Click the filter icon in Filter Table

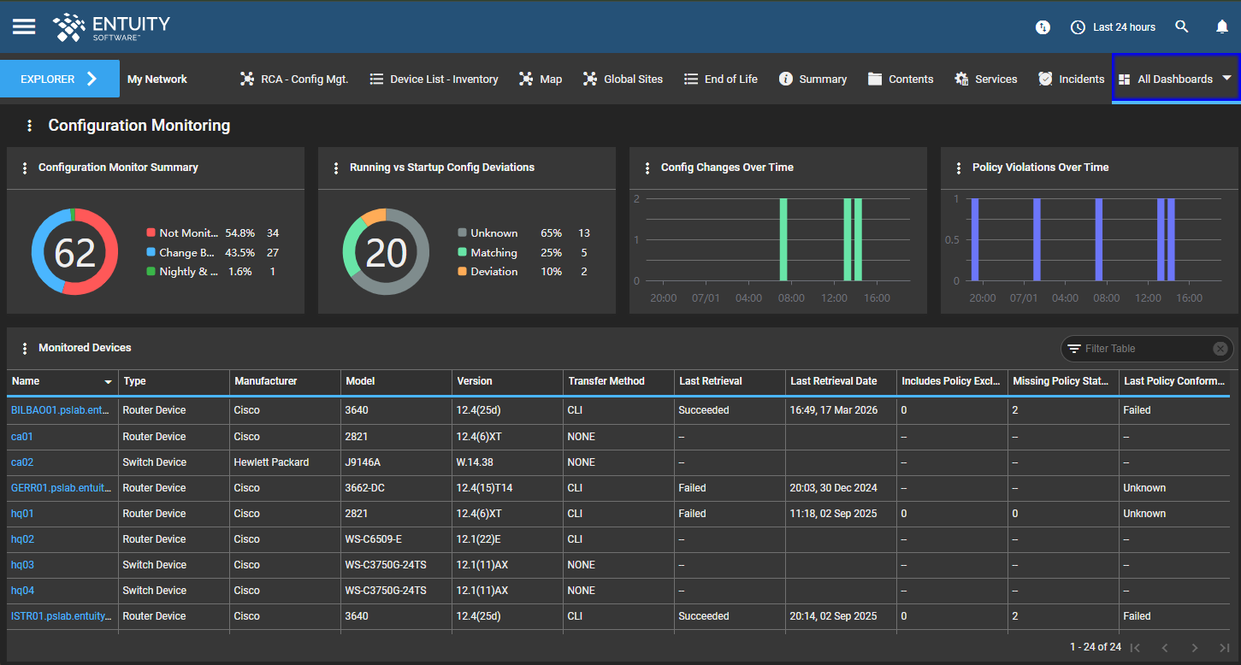[x=1074, y=349]
